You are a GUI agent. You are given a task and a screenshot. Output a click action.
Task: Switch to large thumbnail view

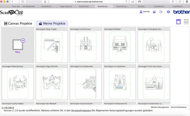pyautogui.click(x=178, y=22)
